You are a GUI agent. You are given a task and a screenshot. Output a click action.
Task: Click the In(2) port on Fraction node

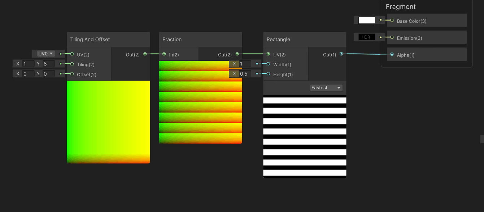pos(164,54)
